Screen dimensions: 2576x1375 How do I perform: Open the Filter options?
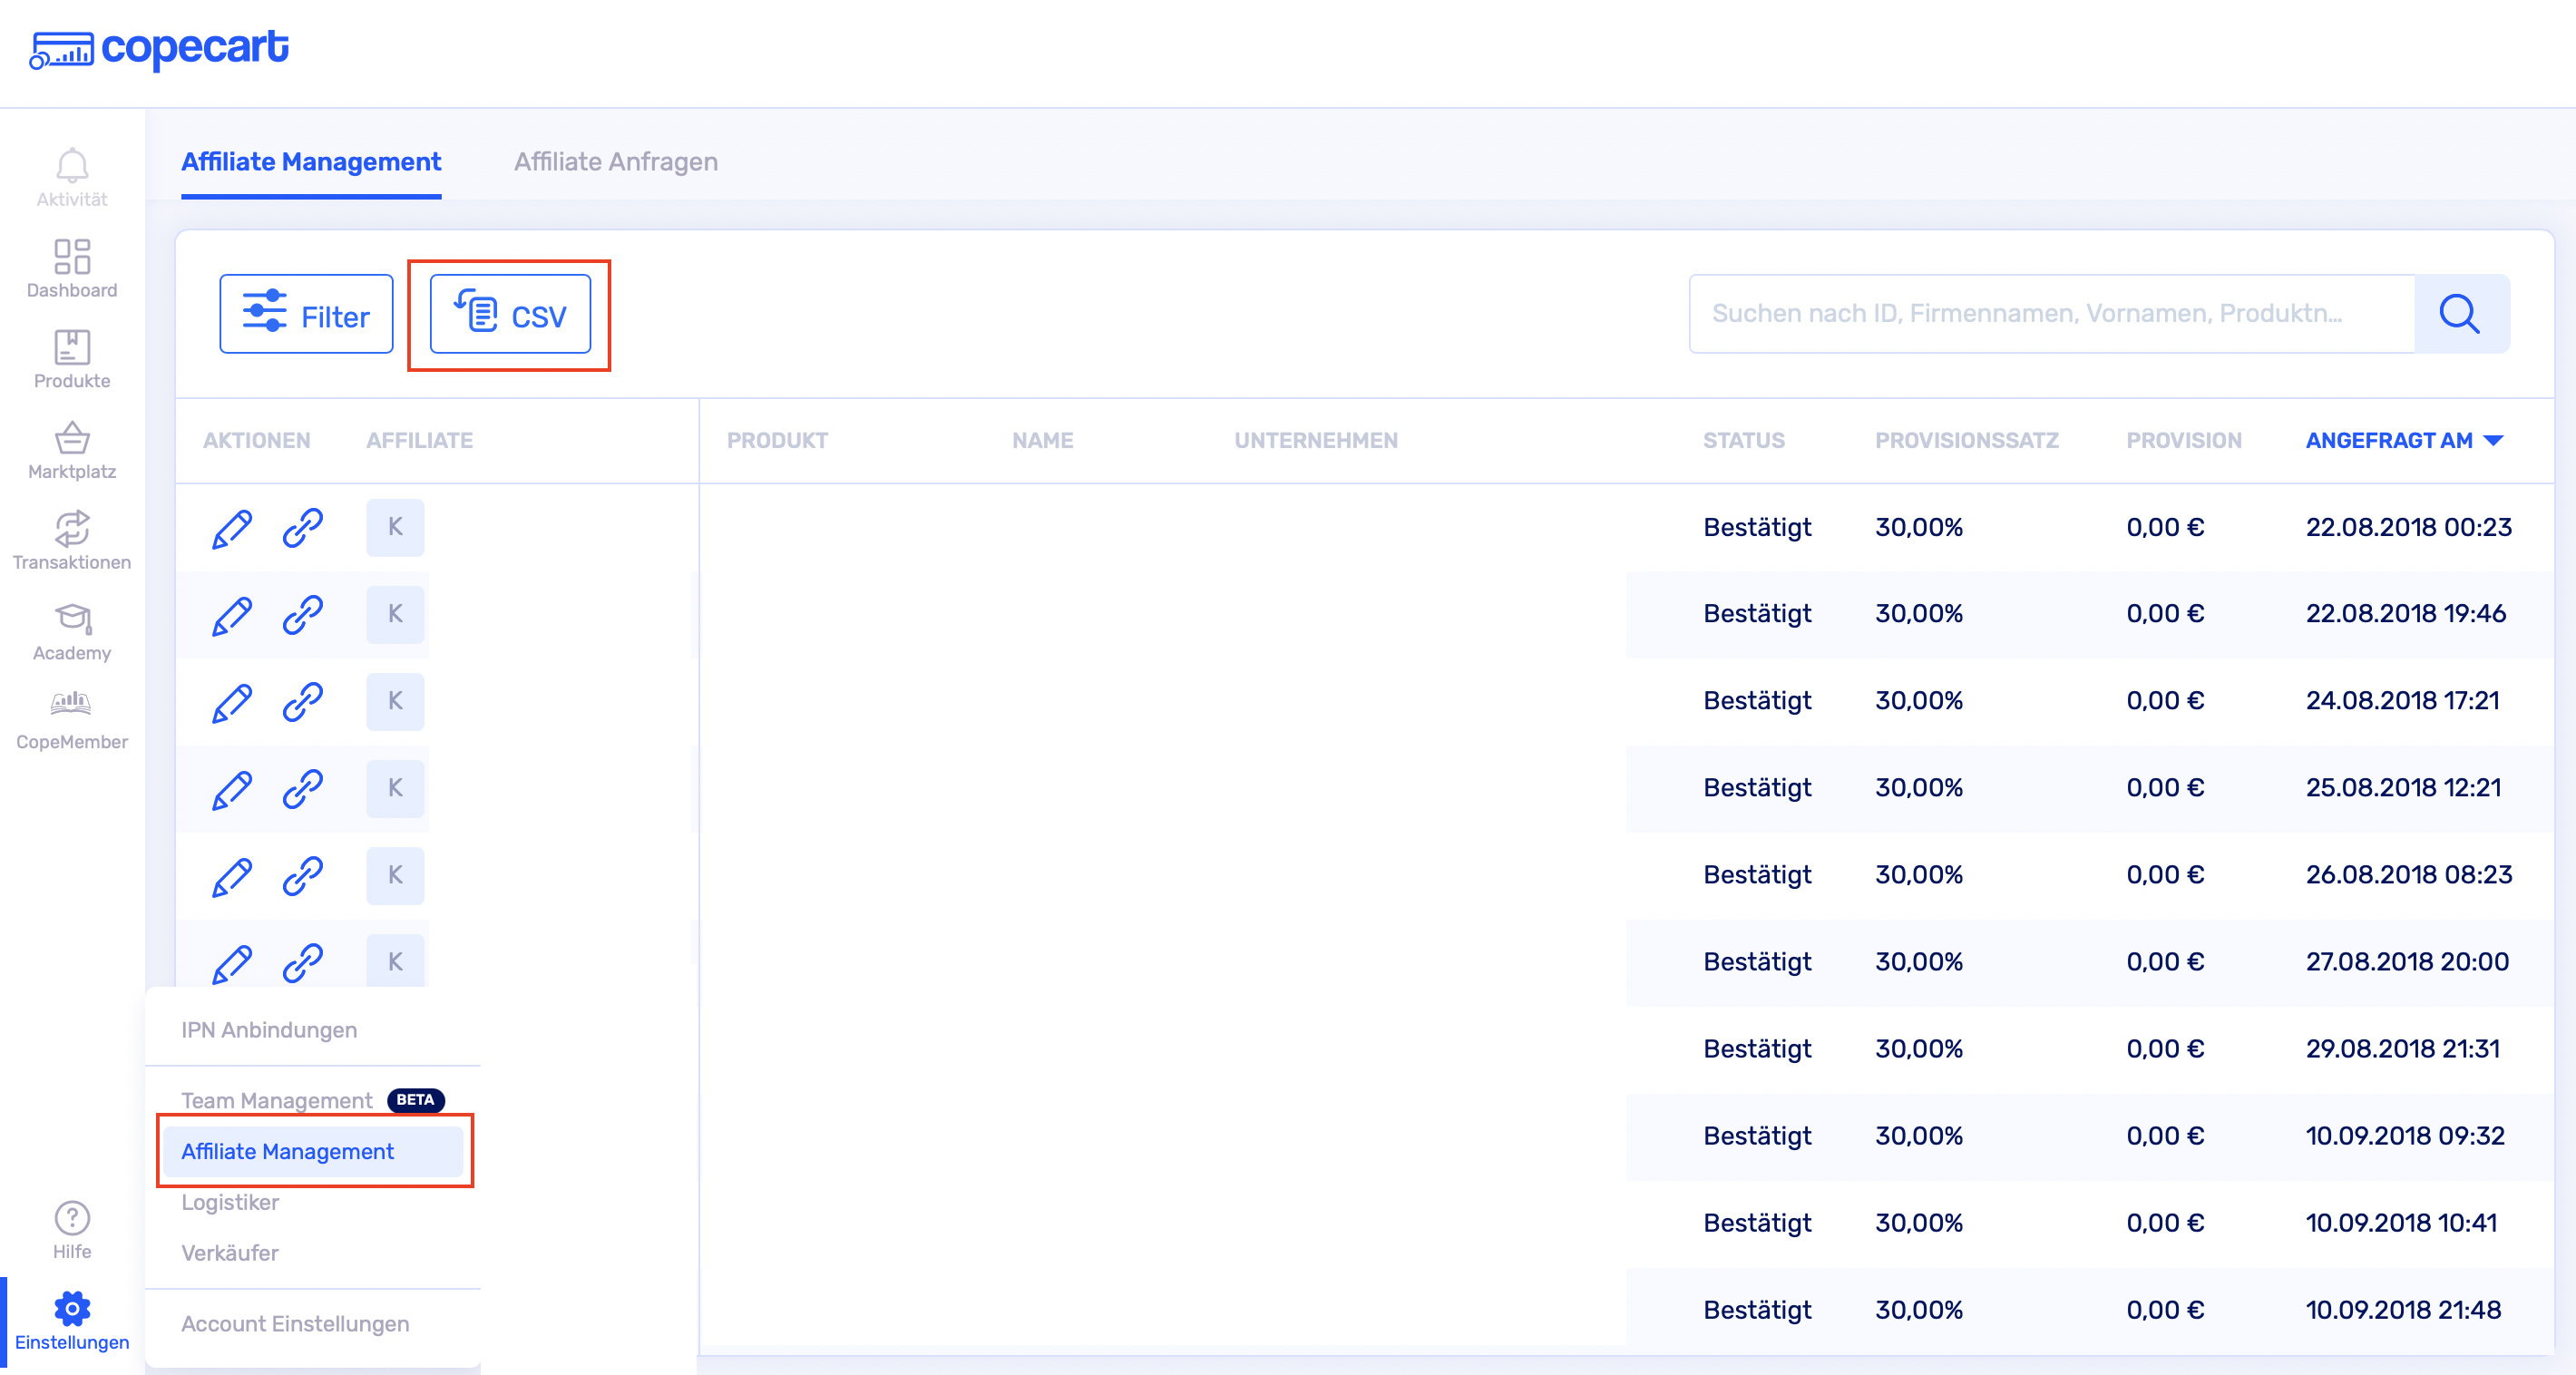(306, 315)
